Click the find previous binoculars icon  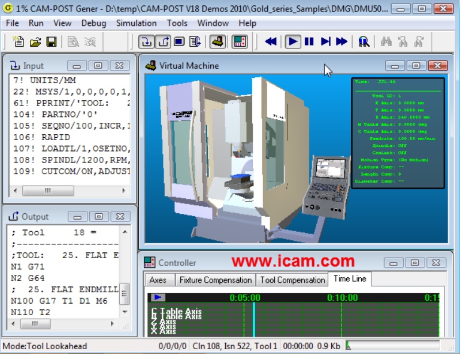402,42
